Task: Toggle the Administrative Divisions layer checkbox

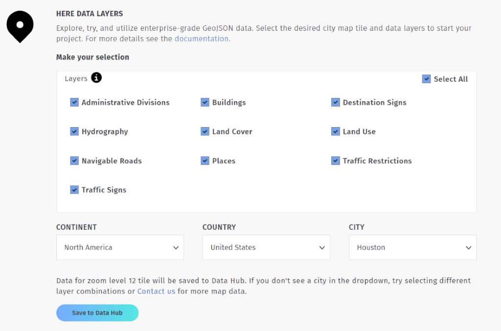Action: 74,102
